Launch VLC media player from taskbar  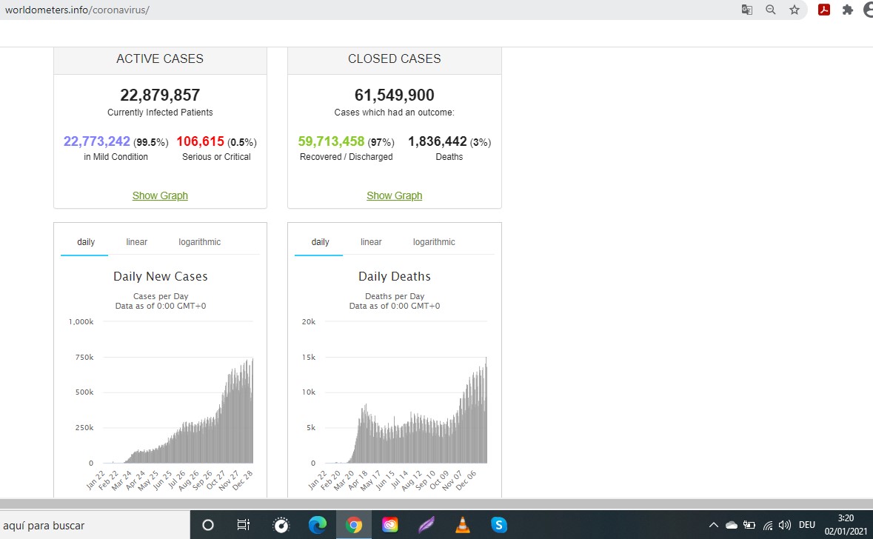pyautogui.click(x=463, y=525)
